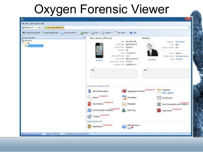Click the 'Apple iPhone 4S' retail name value
This screenshot has height=152, width=203.
(131, 44)
